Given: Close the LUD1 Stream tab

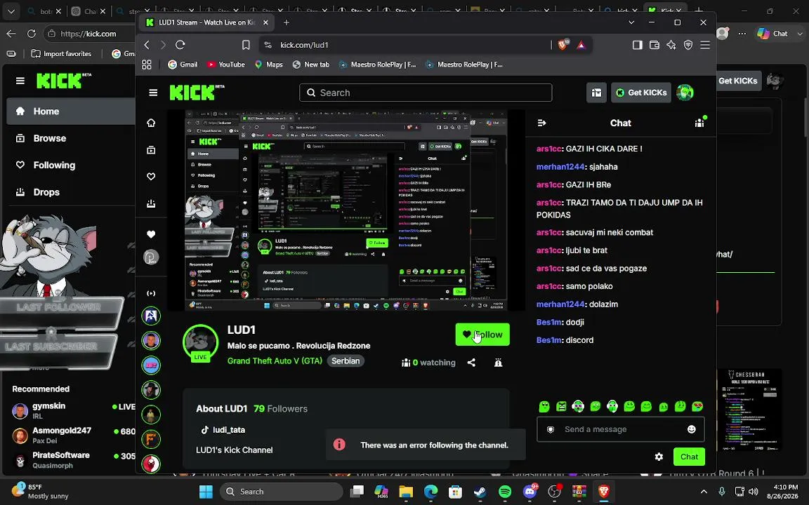Looking at the screenshot, I should (265, 22).
